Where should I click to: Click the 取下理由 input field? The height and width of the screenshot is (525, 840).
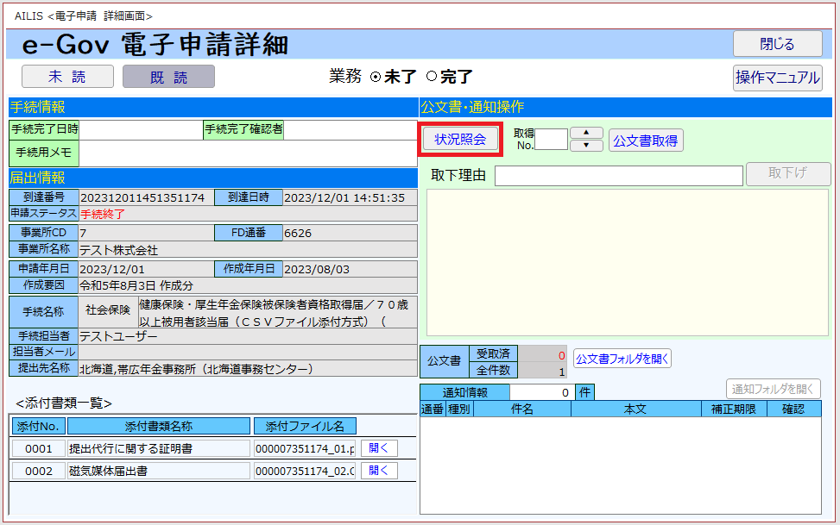(x=618, y=176)
